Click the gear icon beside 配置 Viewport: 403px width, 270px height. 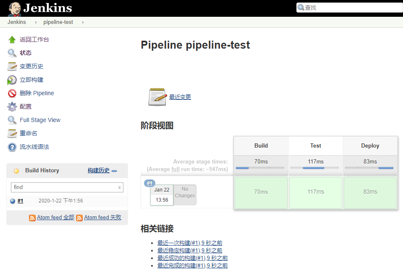(12, 106)
